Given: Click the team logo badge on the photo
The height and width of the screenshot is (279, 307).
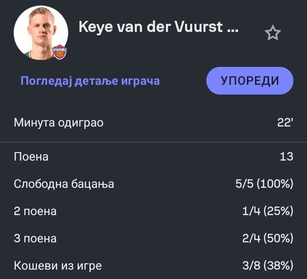Looking at the screenshot, I should 60,52.
